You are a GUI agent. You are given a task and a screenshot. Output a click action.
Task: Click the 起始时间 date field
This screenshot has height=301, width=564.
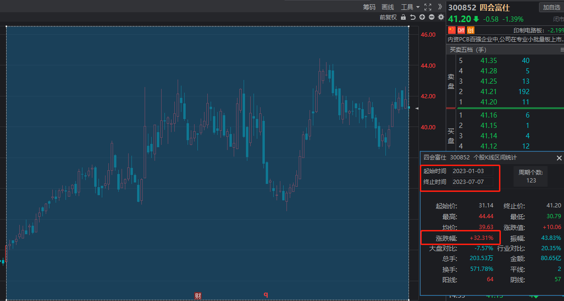(472, 171)
